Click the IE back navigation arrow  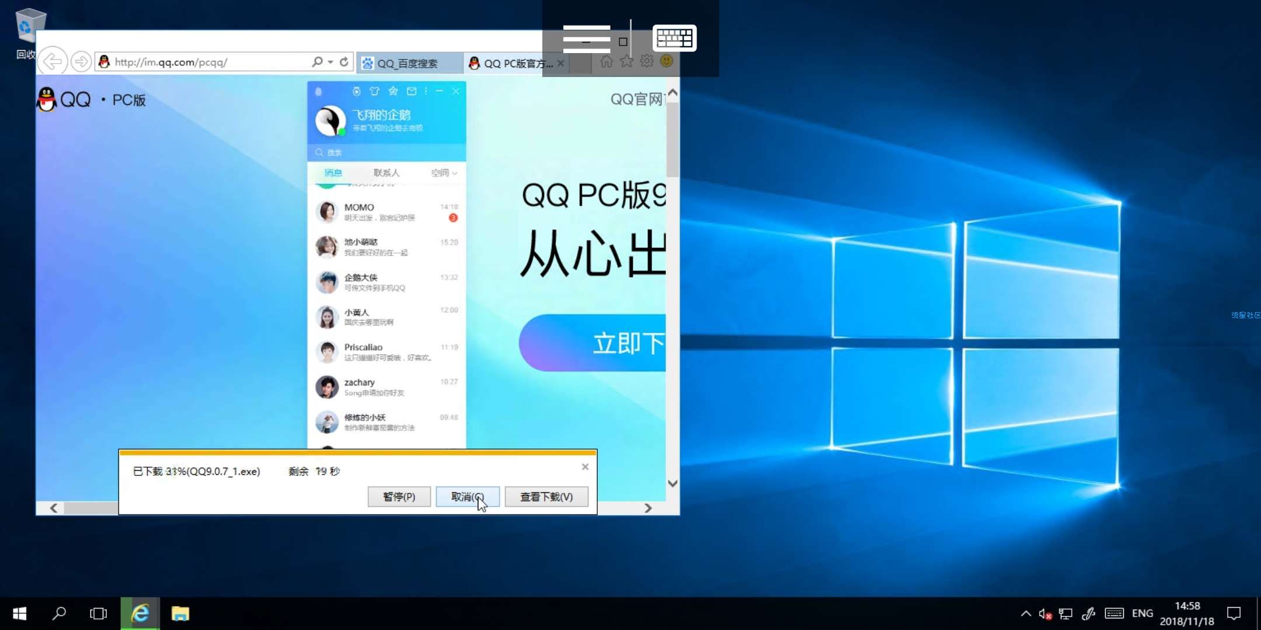pyautogui.click(x=53, y=61)
